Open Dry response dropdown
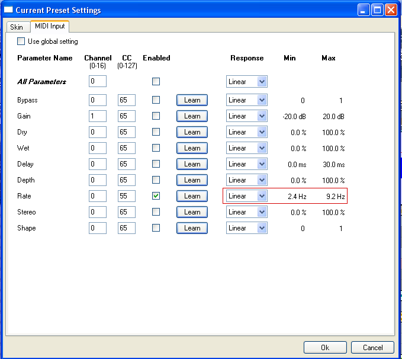The image size is (402, 359). click(247, 132)
